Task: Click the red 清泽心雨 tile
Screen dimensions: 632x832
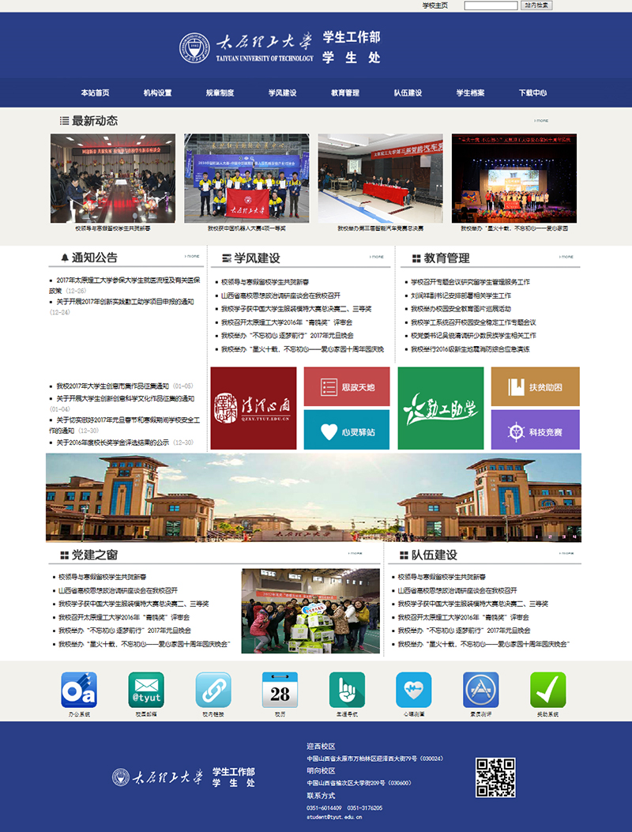Action: pos(253,408)
